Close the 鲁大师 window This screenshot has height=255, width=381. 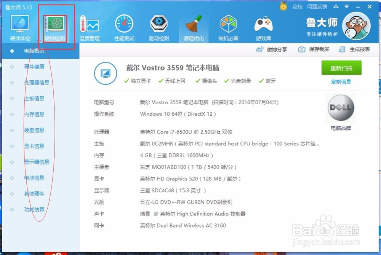[370, 6]
